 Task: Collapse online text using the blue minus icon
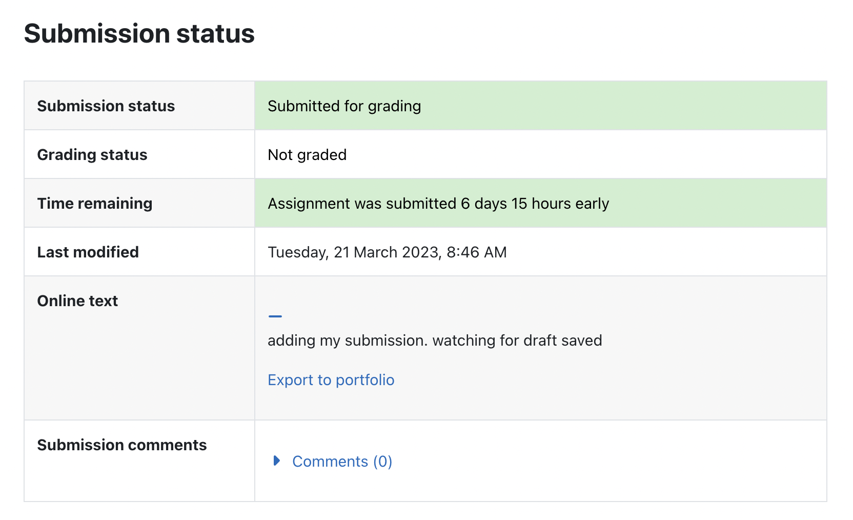coord(275,316)
